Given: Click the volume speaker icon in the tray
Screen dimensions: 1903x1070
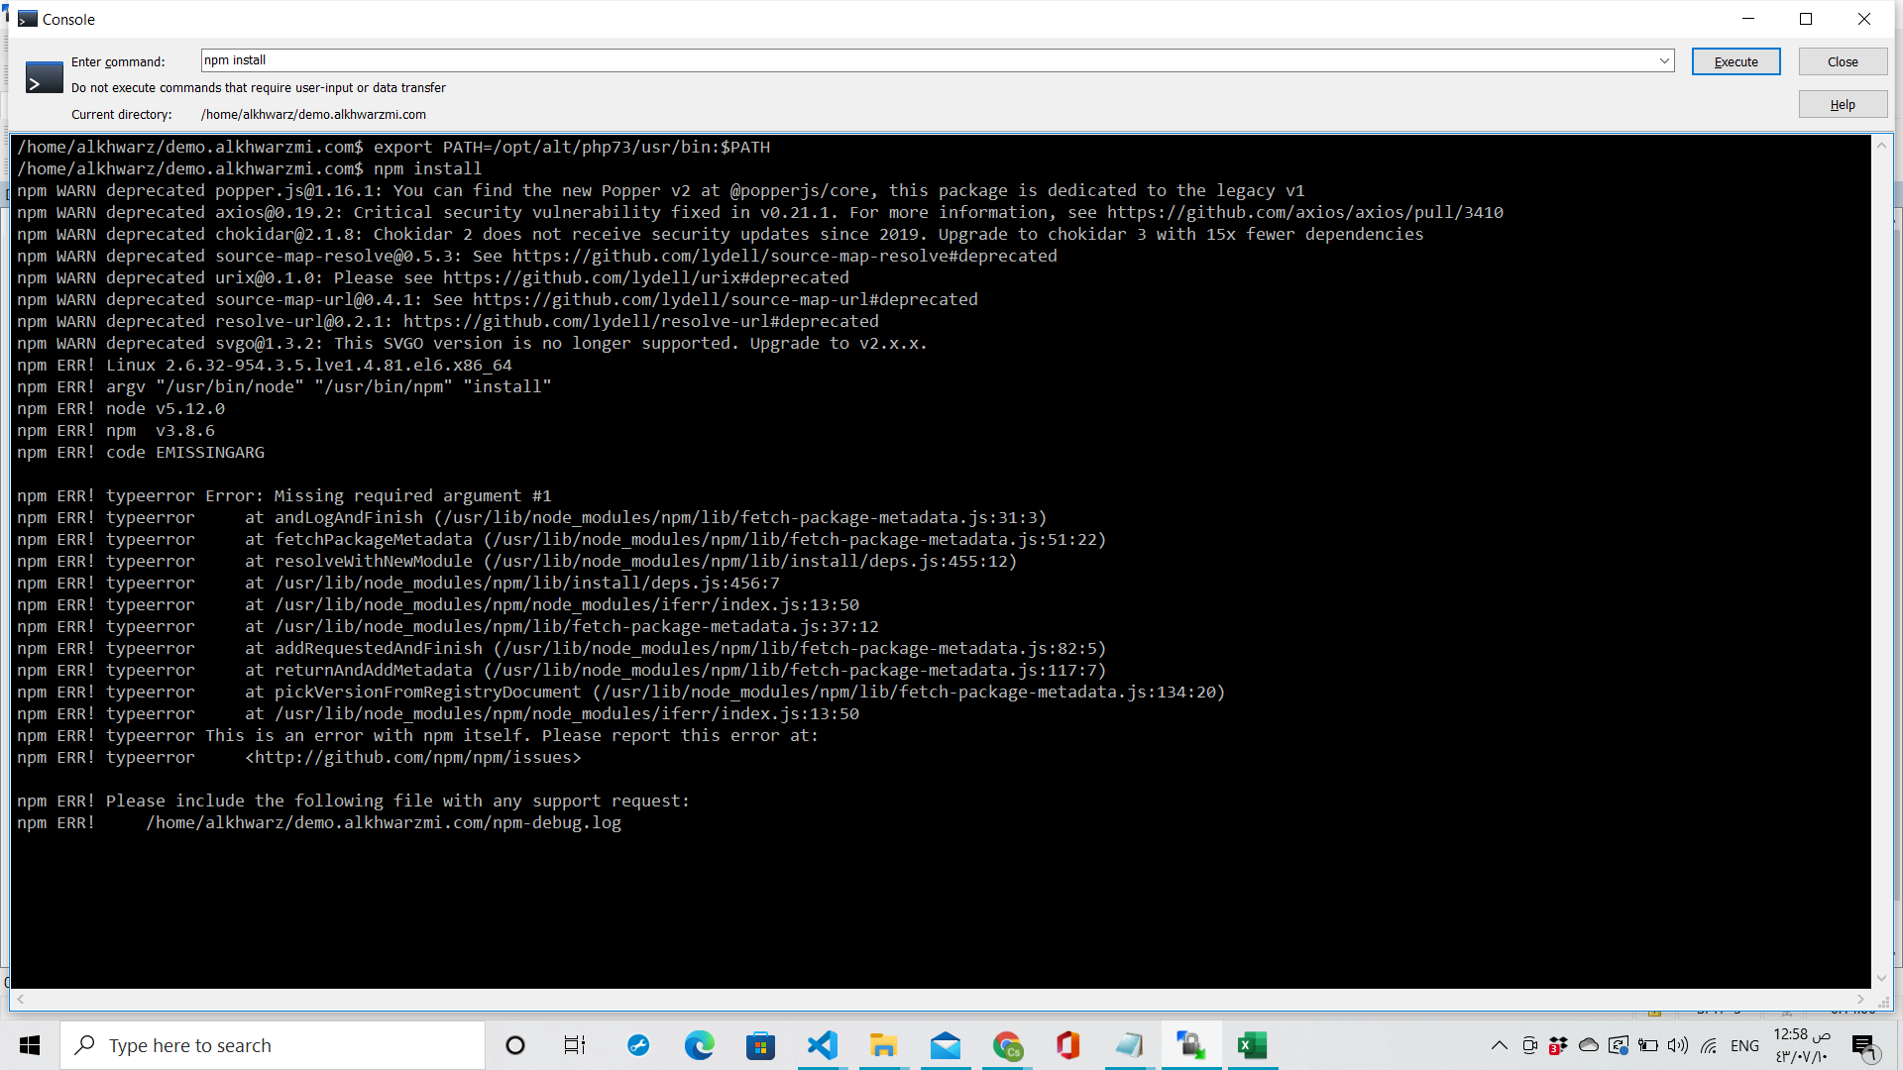Looking at the screenshot, I should click(x=1677, y=1045).
